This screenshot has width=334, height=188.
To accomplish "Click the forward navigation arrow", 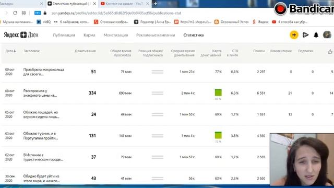I will tap(6, 13).
